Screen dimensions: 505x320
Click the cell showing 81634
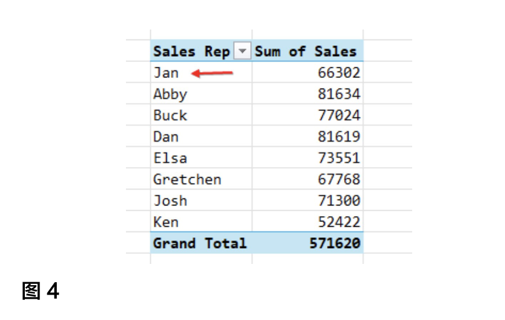[339, 94]
